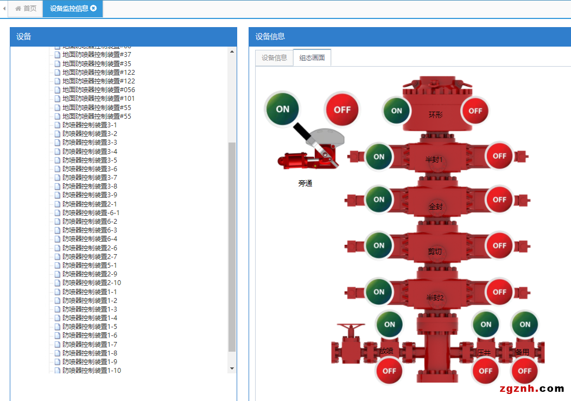Select tree item 防喷器控制装置2-1
Image resolution: width=571 pixels, height=401 pixels.
coord(90,204)
